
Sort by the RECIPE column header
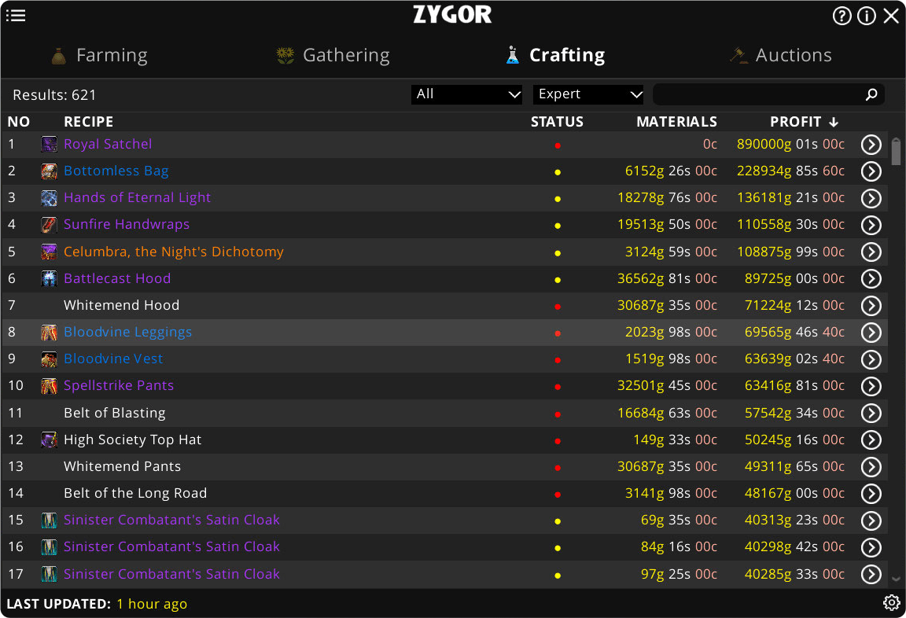point(88,122)
